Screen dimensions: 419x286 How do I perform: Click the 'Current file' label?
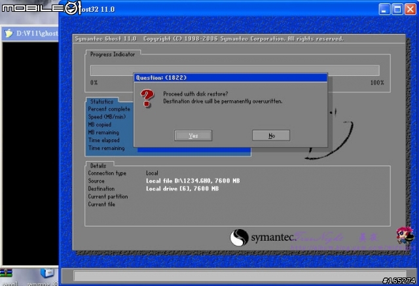[x=101, y=204]
